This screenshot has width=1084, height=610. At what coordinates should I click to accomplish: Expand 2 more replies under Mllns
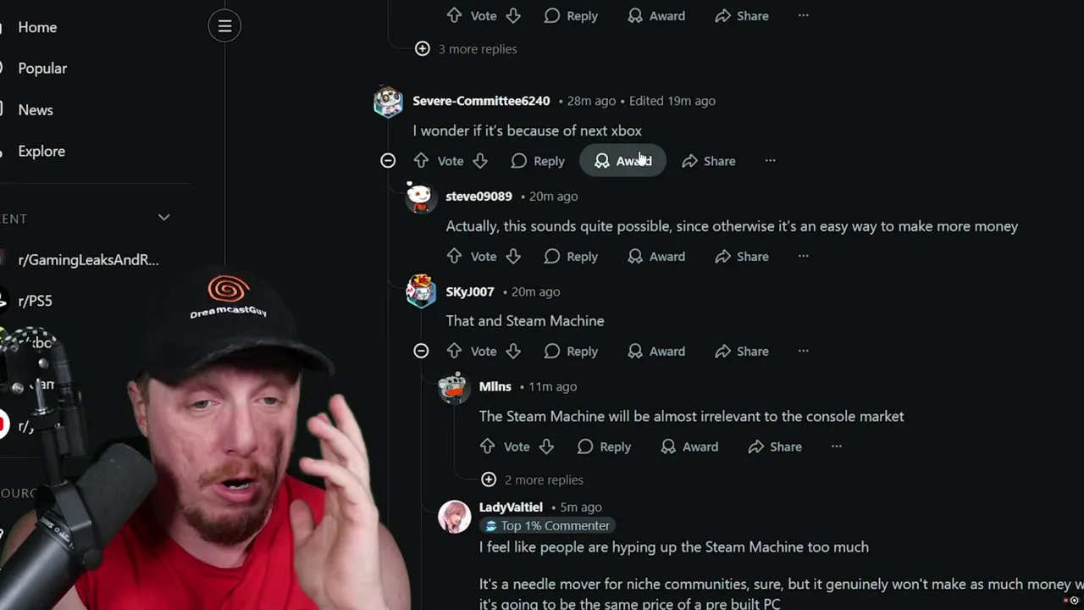point(532,480)
